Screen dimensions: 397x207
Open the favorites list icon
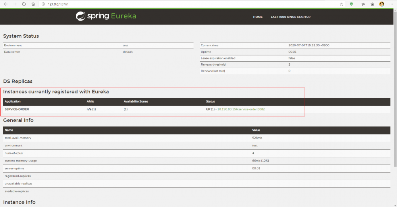coord(363,4)
